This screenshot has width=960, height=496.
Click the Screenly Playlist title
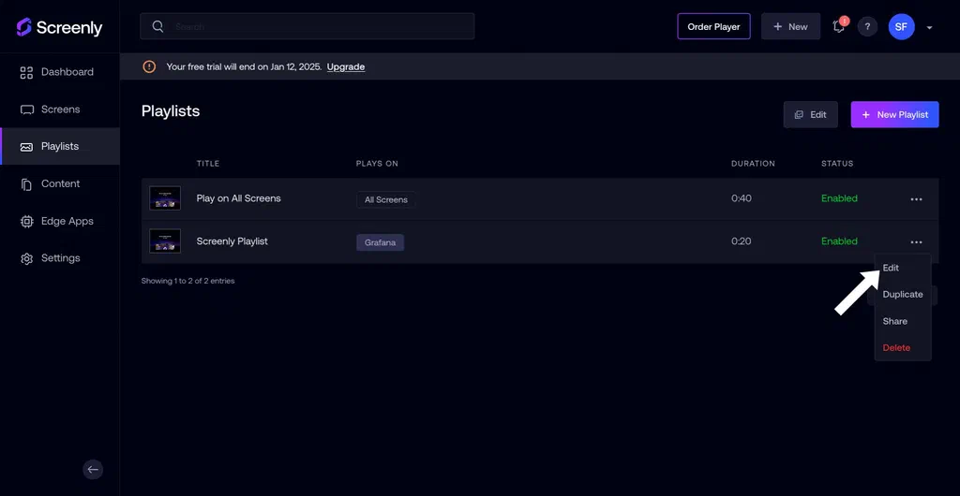tap(232, 241)
